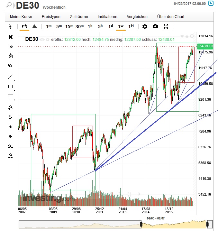Screen dimensions: 218x231
Task: Zoom in with the magnifier plus tool
Action: (x=10, y=107)
